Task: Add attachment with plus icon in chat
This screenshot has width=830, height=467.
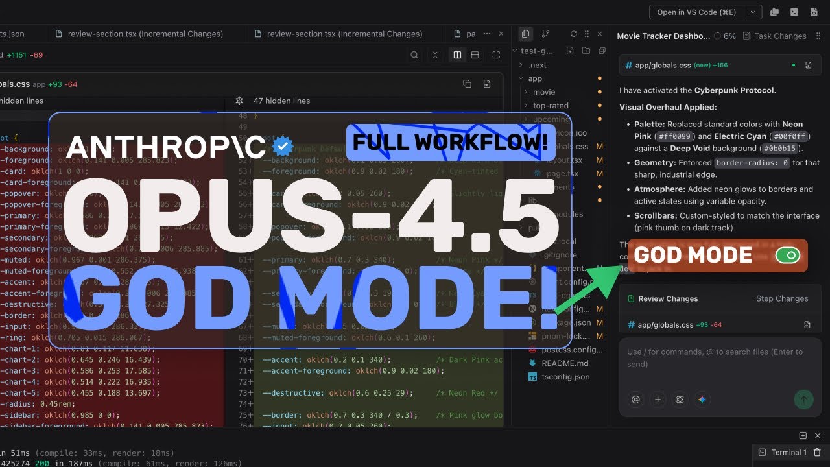Action: [658, 400]
